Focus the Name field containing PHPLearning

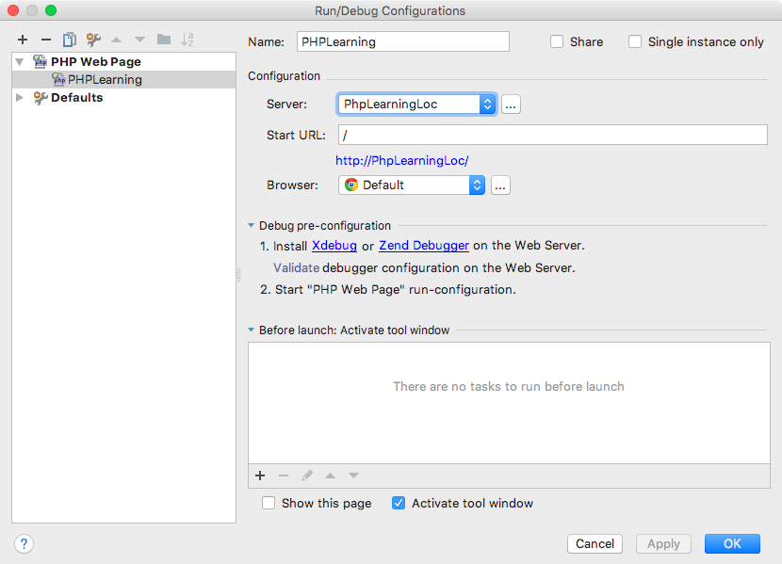click(x=403, y=41)
